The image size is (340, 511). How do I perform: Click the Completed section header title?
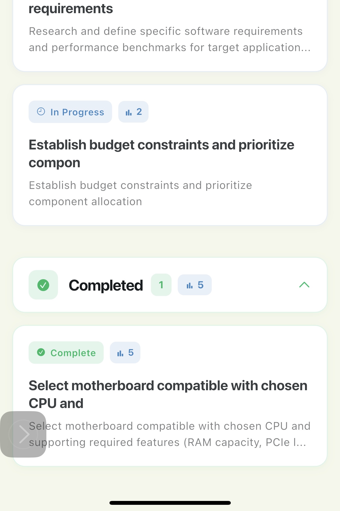coord(106,285)
